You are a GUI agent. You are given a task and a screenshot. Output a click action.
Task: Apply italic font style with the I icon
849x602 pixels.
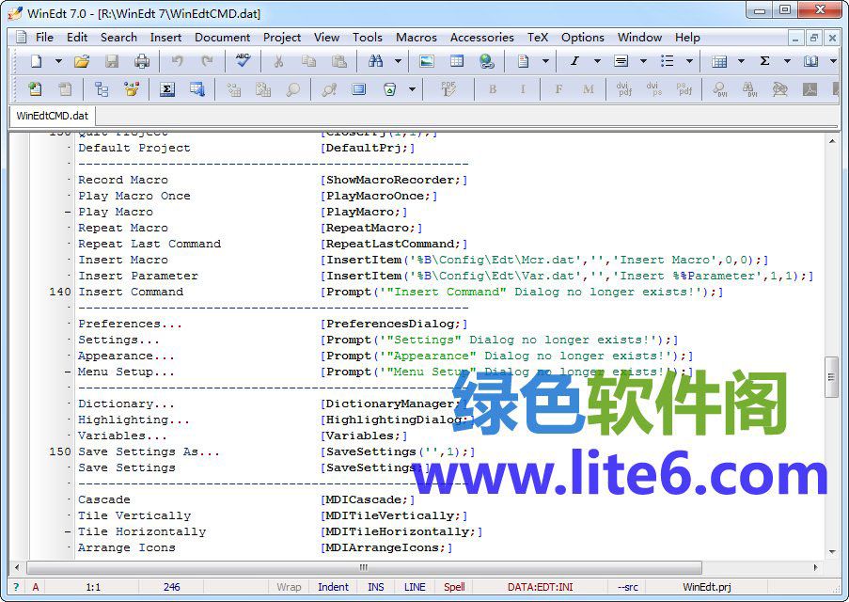coord(574,61)
